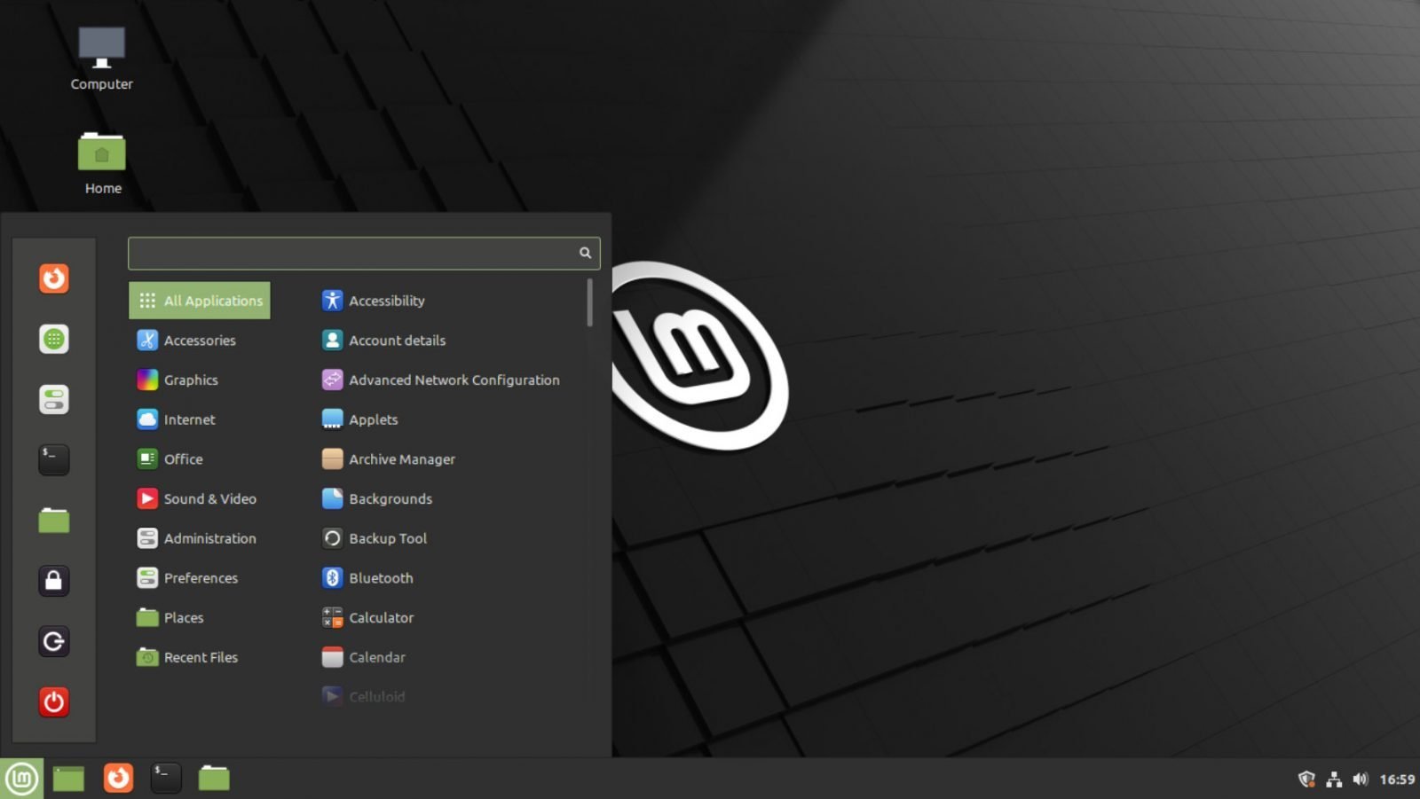This screenshot has height=799, width=1420.
Task: Launch Files from the taskbar
Action: tap(215, 778)
